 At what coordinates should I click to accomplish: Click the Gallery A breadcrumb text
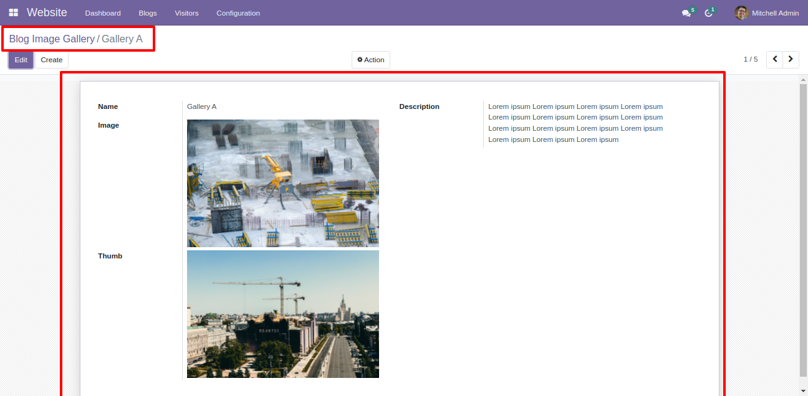(x=122, y=39)
